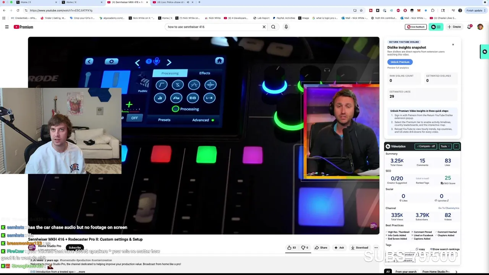Open the Tools dropdown in Videolytics
This screenshot has width=489, height=275.
tap(445, 146)
